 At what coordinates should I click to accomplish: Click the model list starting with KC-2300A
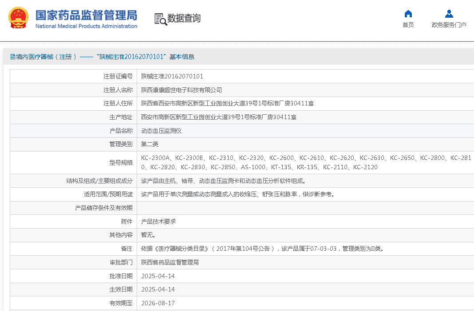coord(306,162)
